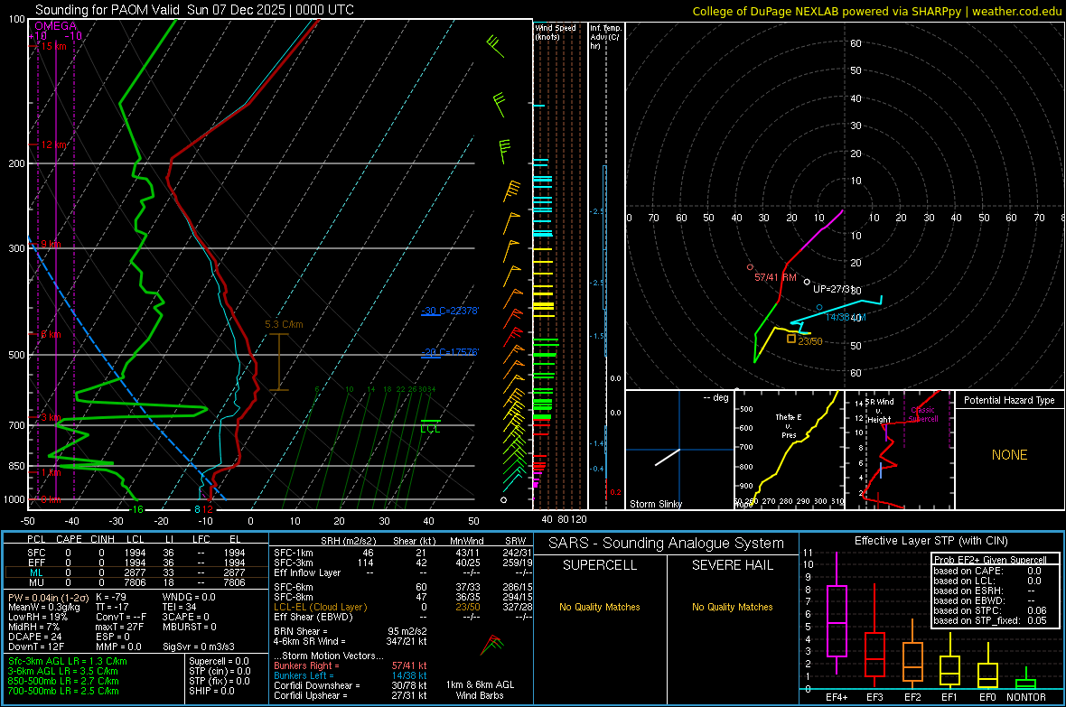Select the 5.3 C/km lapse rate label

(285, 324)
